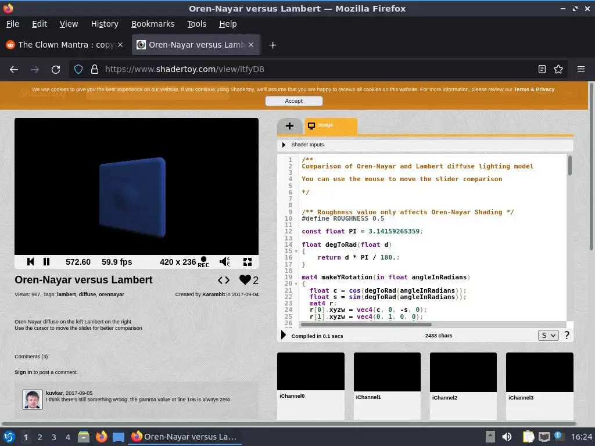Viewport: 595px width, 446px height.
Task: Toggle reader view icon
Action: click(542, 70)
